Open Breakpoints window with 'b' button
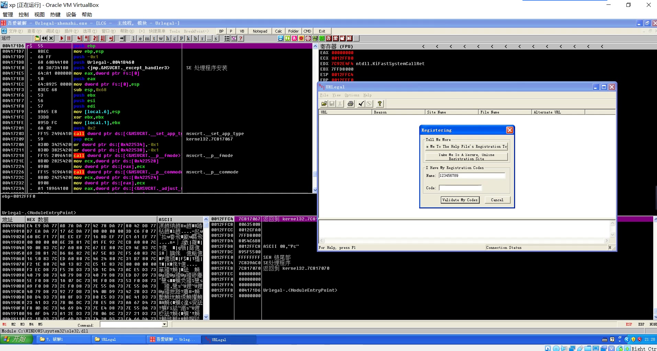Screen dimensions: 657x351 point(196,38)
